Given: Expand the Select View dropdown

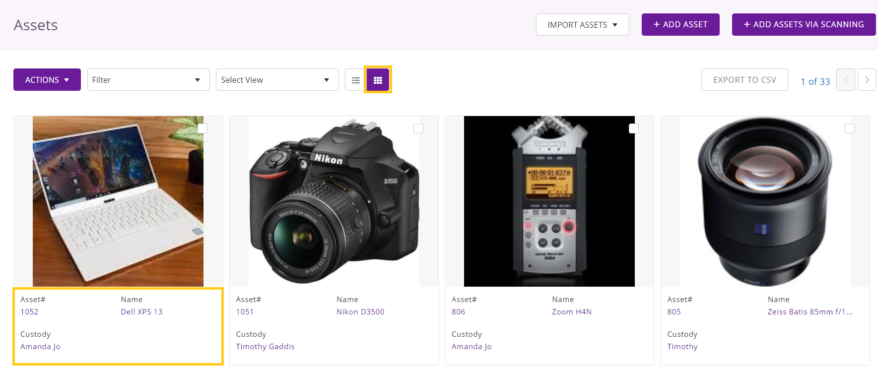Looking at the screenshot, I should click(x=277, y=80).
